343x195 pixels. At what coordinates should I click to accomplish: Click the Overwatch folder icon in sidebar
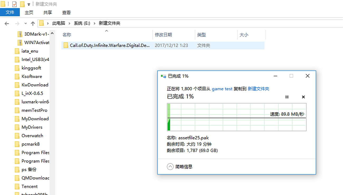point(17,136)
